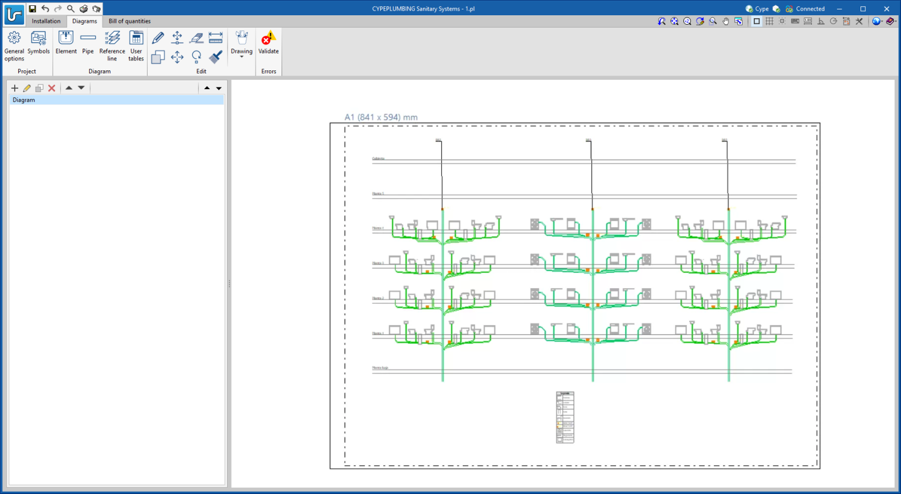Select the eraser delete tool

197,38
